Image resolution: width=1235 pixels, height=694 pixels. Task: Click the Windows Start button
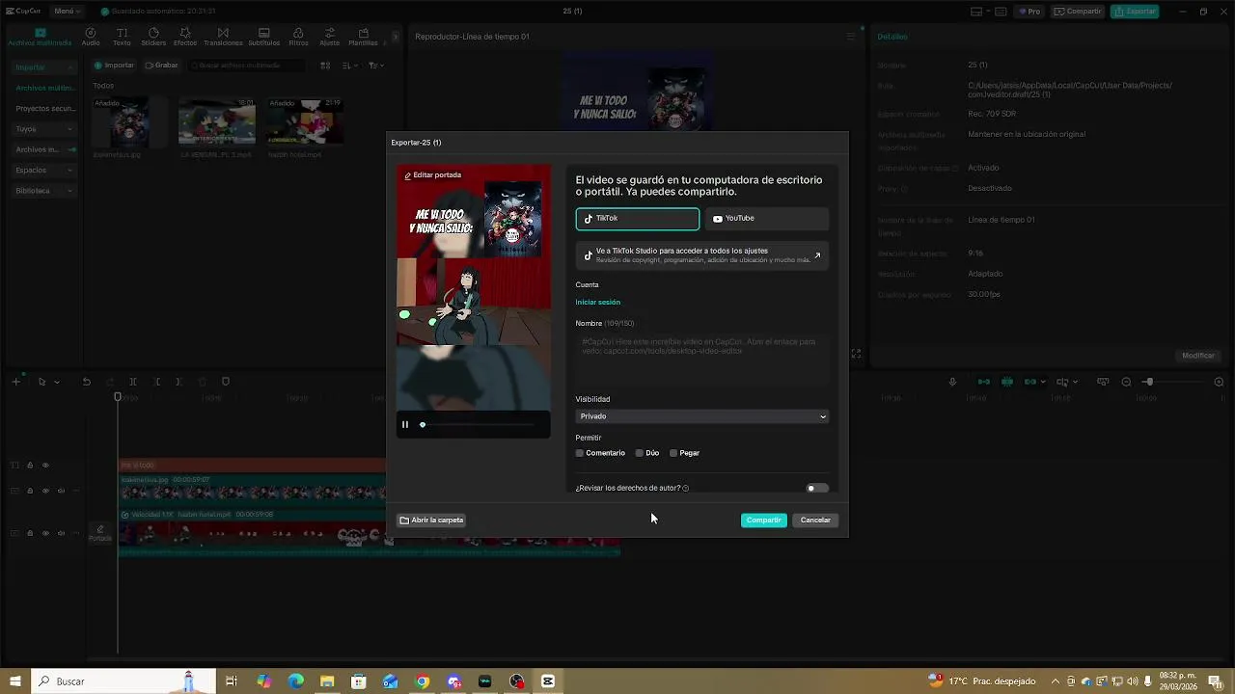click(14, 681)
